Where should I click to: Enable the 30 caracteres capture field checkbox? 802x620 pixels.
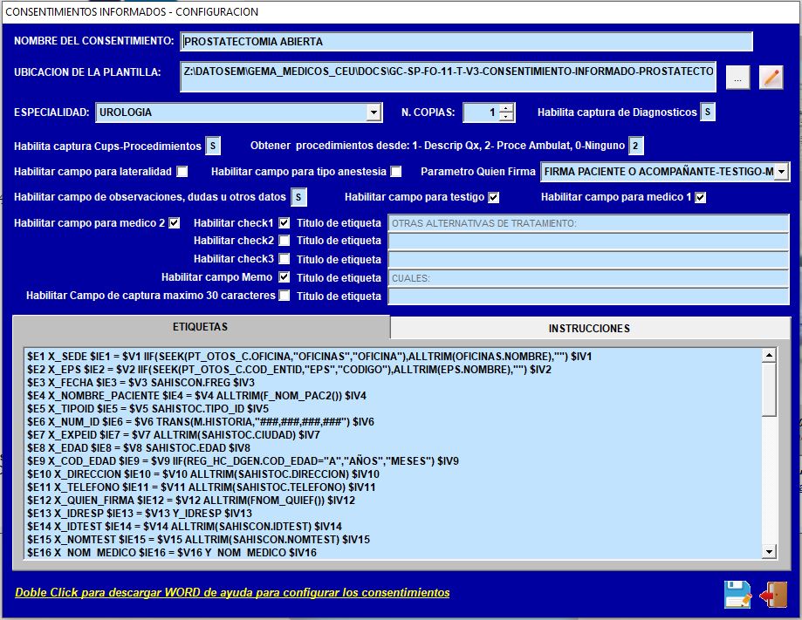[284, 296]
